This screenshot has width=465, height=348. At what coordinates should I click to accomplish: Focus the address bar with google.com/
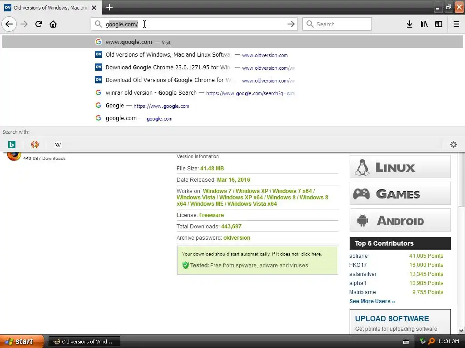(194, 24)
